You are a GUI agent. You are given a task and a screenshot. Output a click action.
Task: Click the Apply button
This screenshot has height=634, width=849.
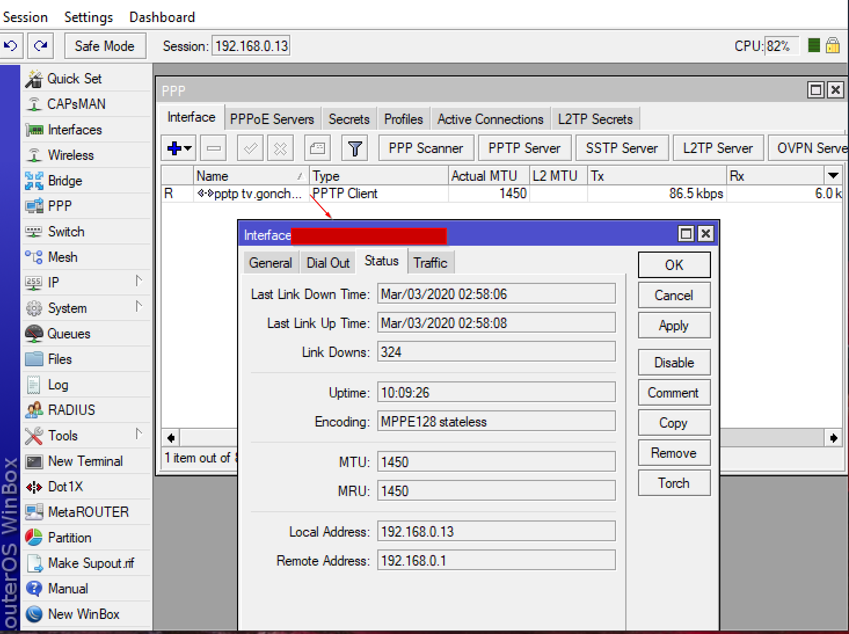(674, 326)
